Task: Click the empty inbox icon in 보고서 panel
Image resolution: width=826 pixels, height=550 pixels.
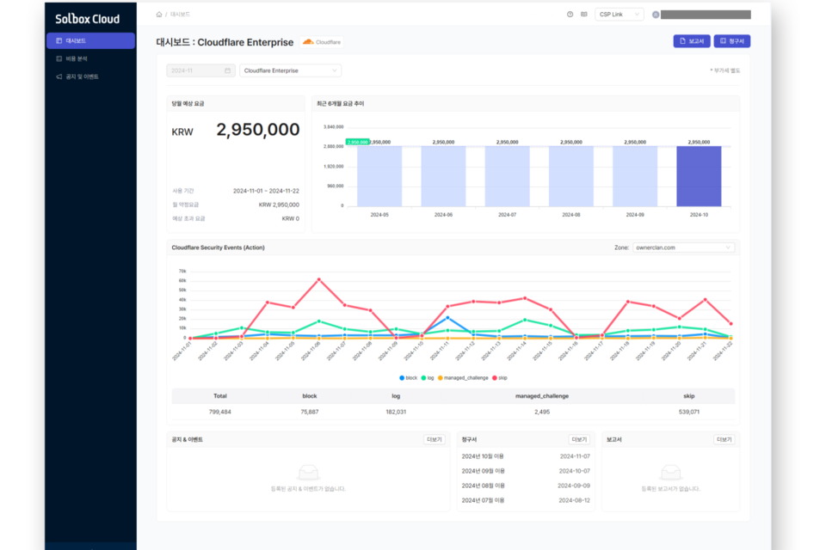Action: [670, 473]
